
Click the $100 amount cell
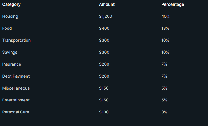click(104, 112)
